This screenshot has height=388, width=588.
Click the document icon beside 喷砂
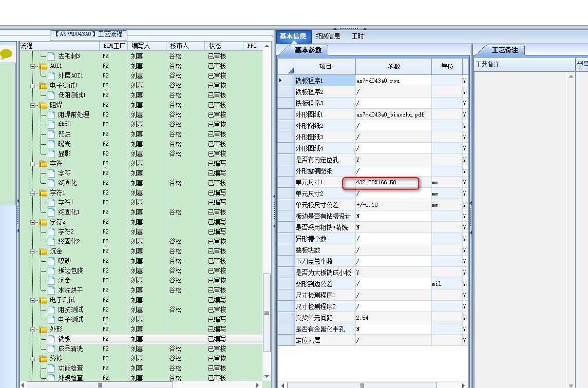(51, 261)
